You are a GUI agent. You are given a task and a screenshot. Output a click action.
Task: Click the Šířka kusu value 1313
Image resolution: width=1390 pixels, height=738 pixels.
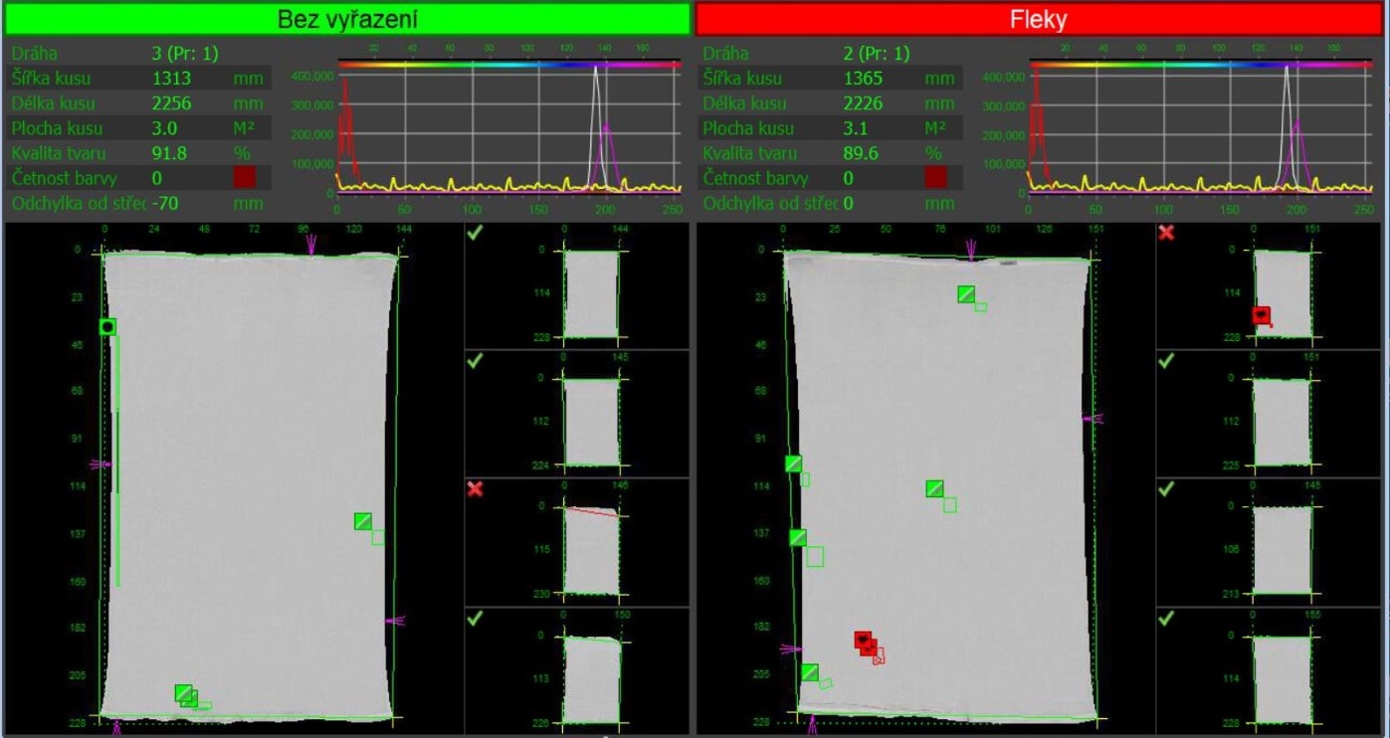coord(171,79)
